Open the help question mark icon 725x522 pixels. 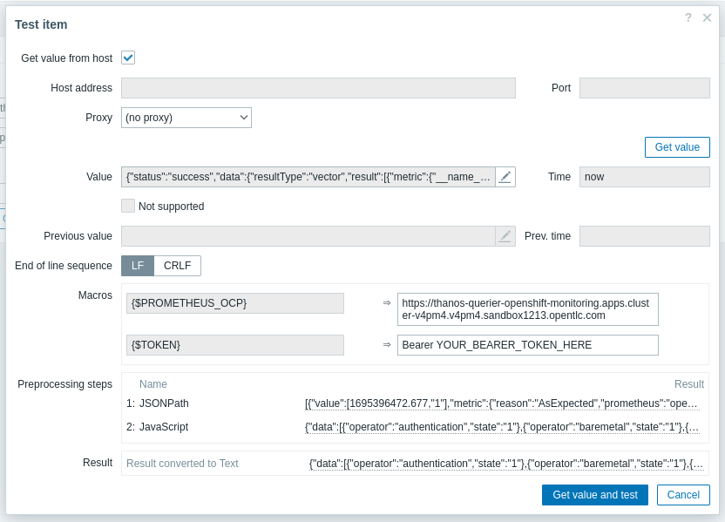[688, 17]
